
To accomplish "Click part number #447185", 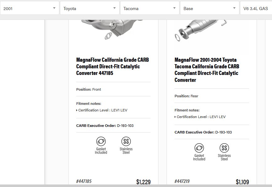I will coord(84,181).
